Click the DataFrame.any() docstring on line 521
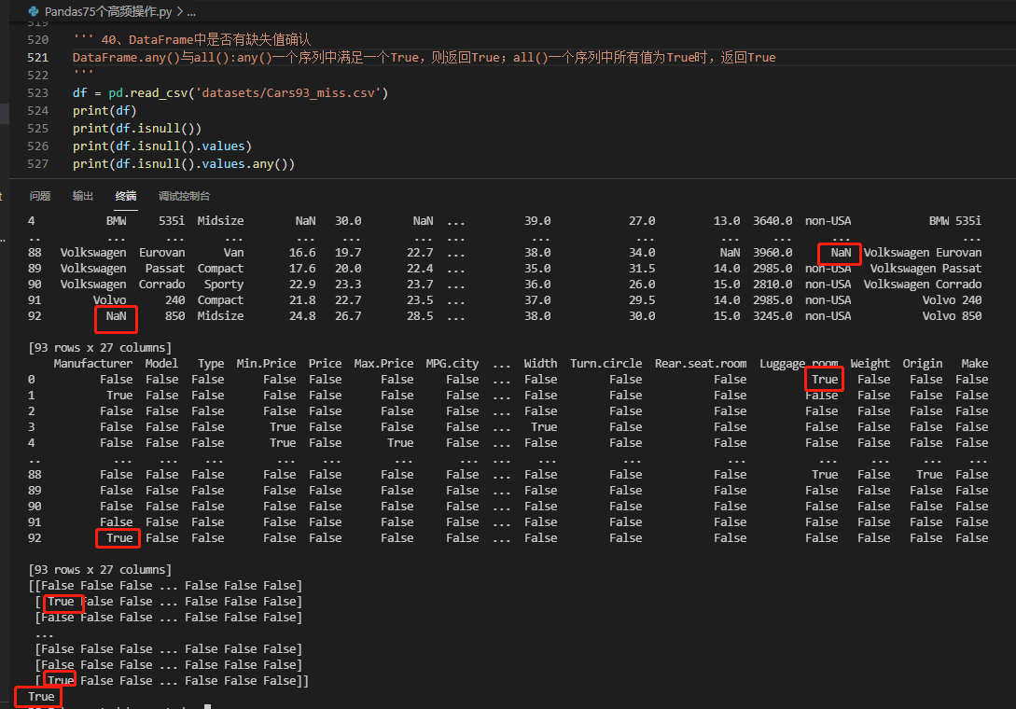 pos(424,58)
